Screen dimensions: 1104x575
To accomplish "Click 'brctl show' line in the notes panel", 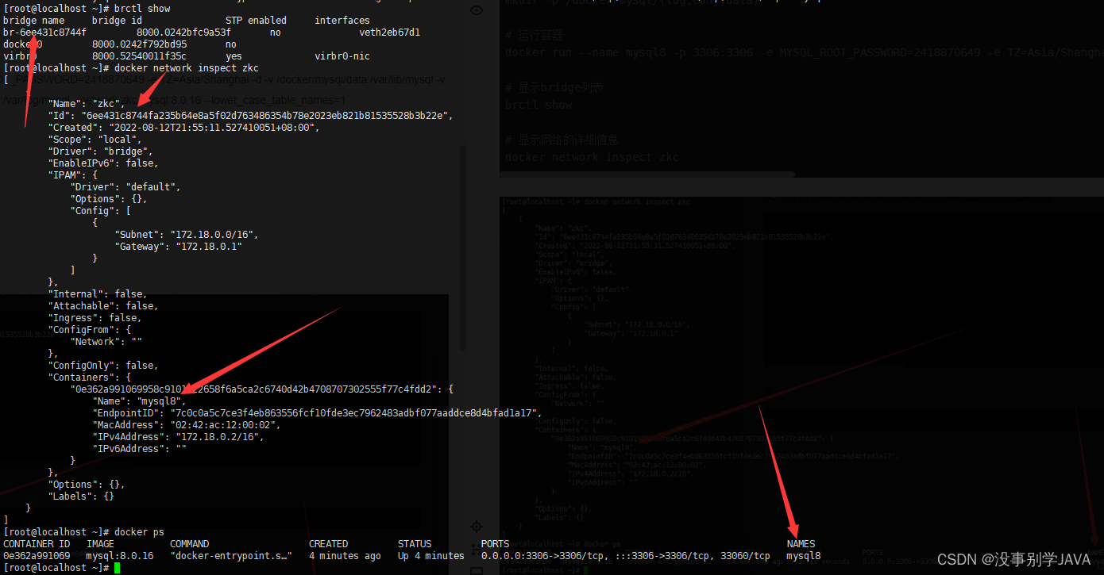I will pyautogui.click(x=538, y=105).
